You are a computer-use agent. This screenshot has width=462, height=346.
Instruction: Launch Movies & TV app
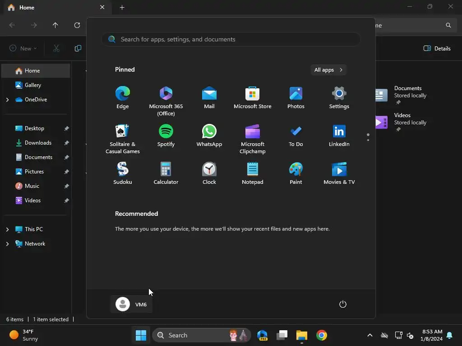(339, 173)
